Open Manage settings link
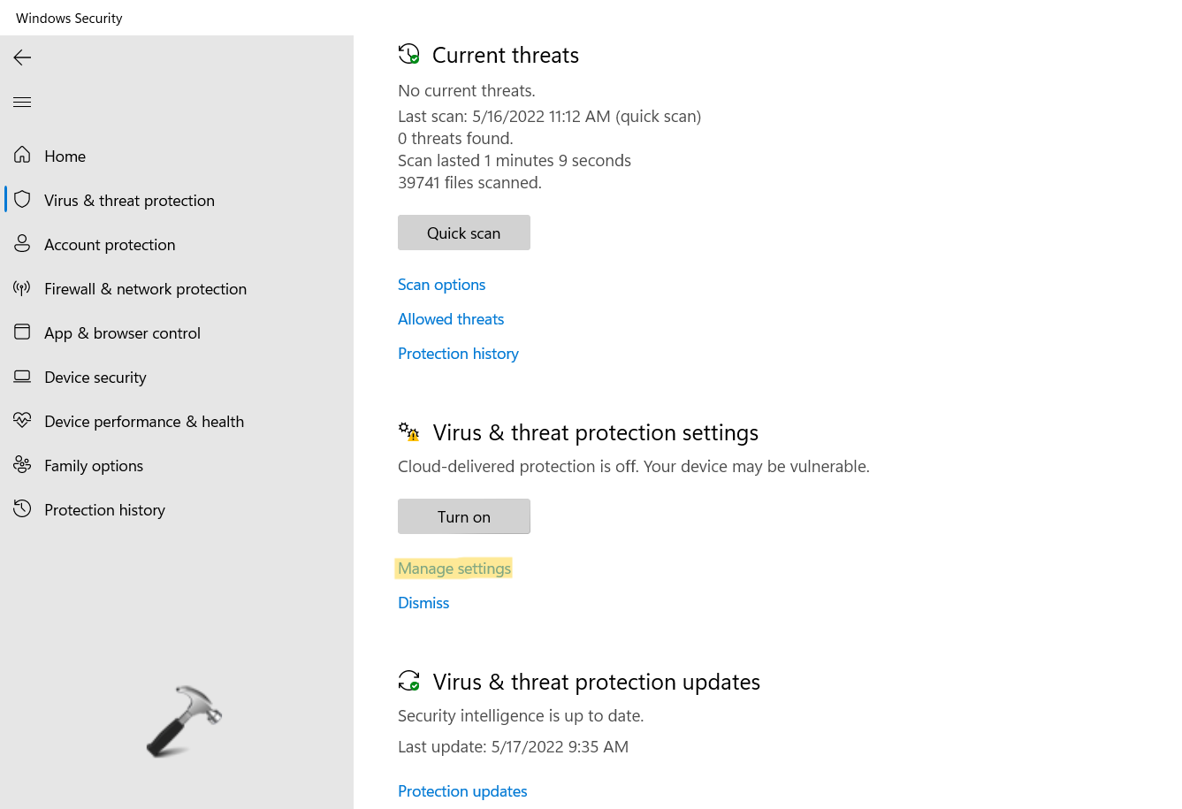The image size is (1182, 809). [x=454, y=569]
